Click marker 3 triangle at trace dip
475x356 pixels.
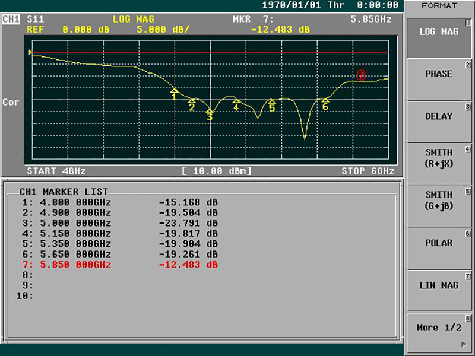pos(210,111)
